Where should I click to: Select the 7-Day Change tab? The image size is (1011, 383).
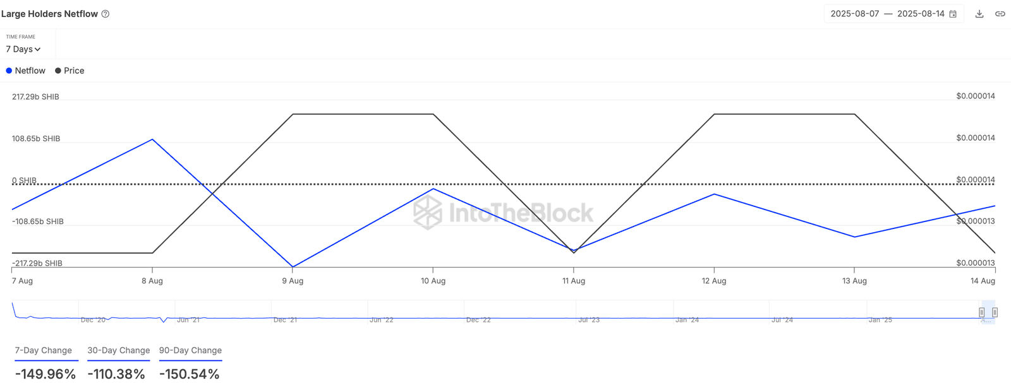click(x=44, y=351)
